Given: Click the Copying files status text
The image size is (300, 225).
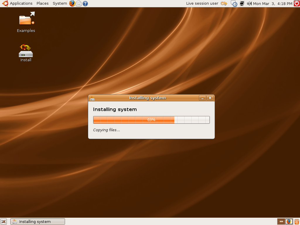Looking at the screenshot, I should (107, 130).
